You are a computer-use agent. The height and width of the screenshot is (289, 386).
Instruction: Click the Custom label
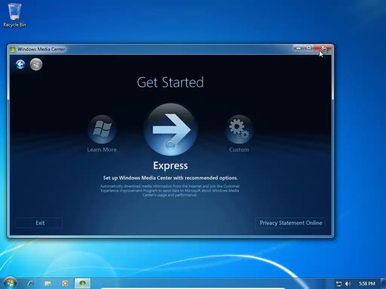tap(239, 150)
